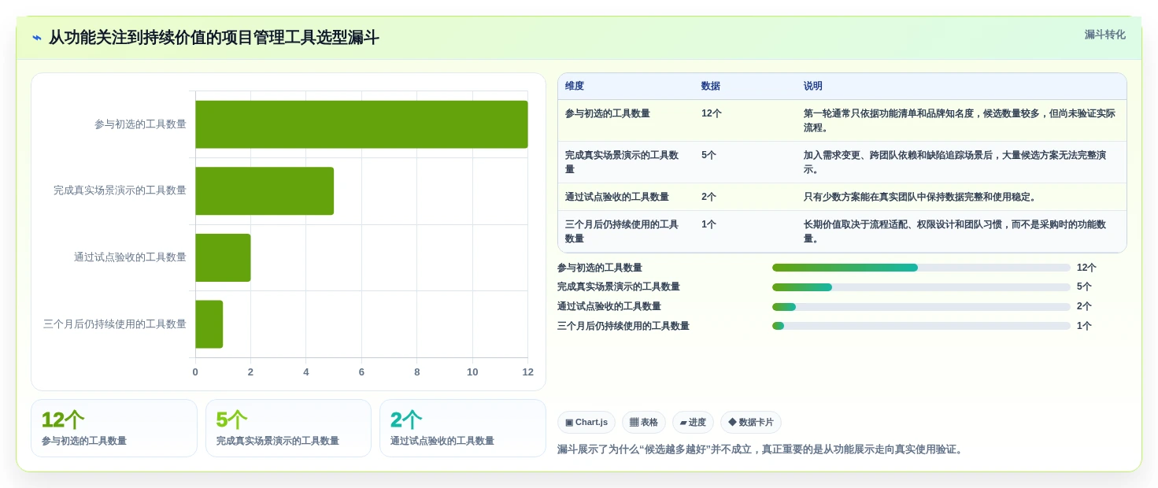1158x488 pixels.
Task: Click the 数据卡片 tag chip
Action: pos(751,423)
